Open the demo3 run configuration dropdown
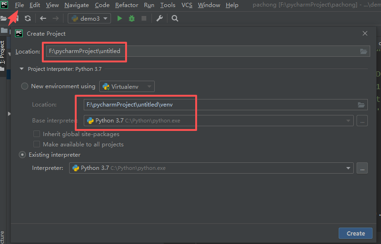The height and width of the screenshot is (244, 381). point(89,18)
